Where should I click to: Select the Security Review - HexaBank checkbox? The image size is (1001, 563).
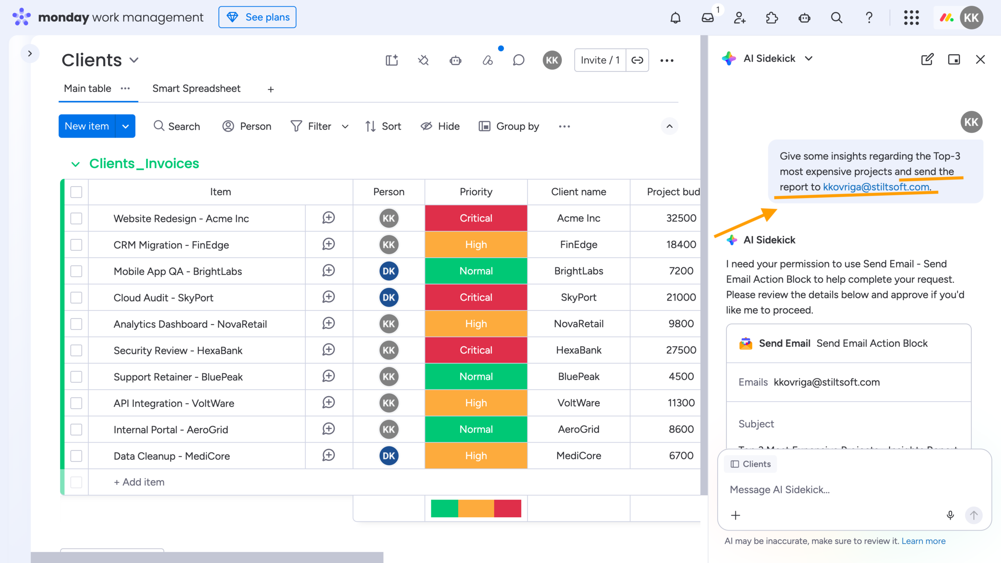point(76,350)
